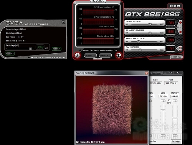This screenshot has height=145, width=192.
Task: Click Apply in the Voltage Tuner
Action: pos(56,49)
